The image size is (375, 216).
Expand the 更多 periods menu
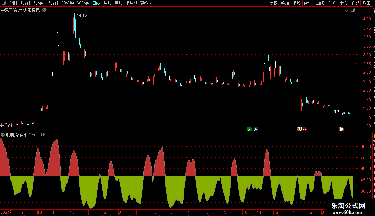pos(146,3)
